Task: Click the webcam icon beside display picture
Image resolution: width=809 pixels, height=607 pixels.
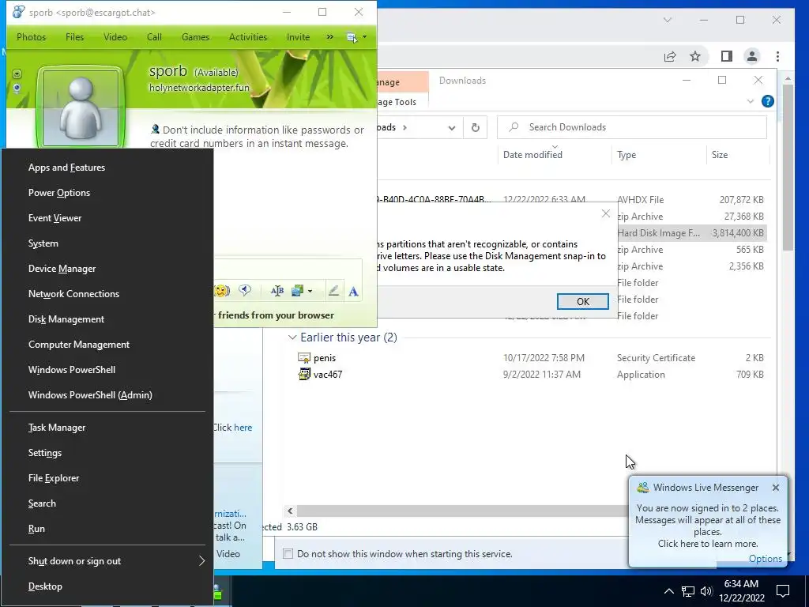Action: pos(17,89)
